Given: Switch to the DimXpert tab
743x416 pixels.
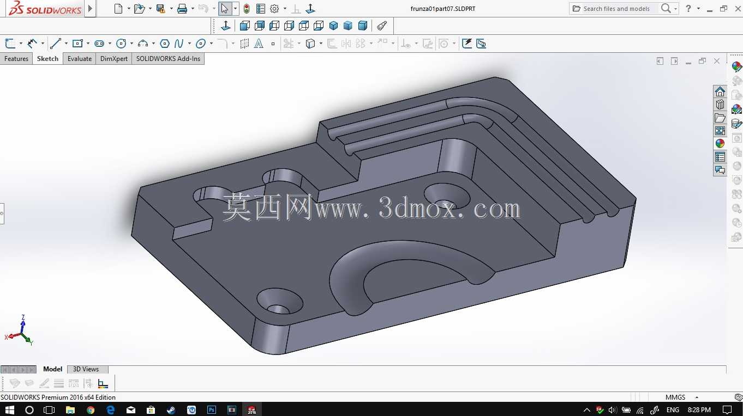Looking at the screenshot, I should tap(114, 59).
